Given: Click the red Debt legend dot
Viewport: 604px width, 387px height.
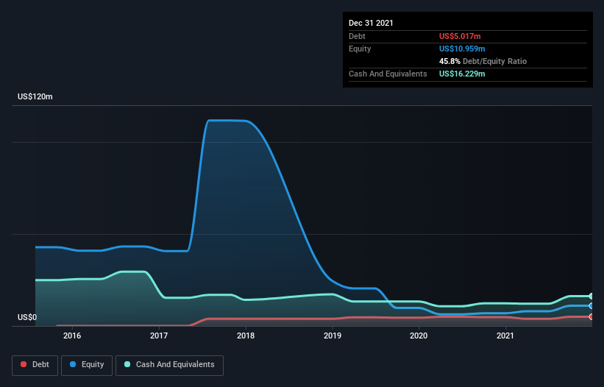Looking at the screenshot, I should (x=24, y=364).
